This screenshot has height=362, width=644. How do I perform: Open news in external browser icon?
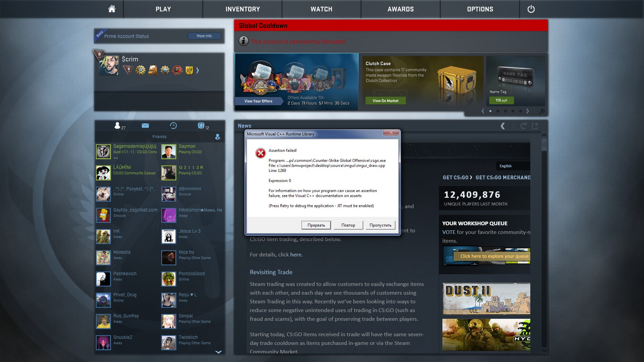click(x=535, y=126)
